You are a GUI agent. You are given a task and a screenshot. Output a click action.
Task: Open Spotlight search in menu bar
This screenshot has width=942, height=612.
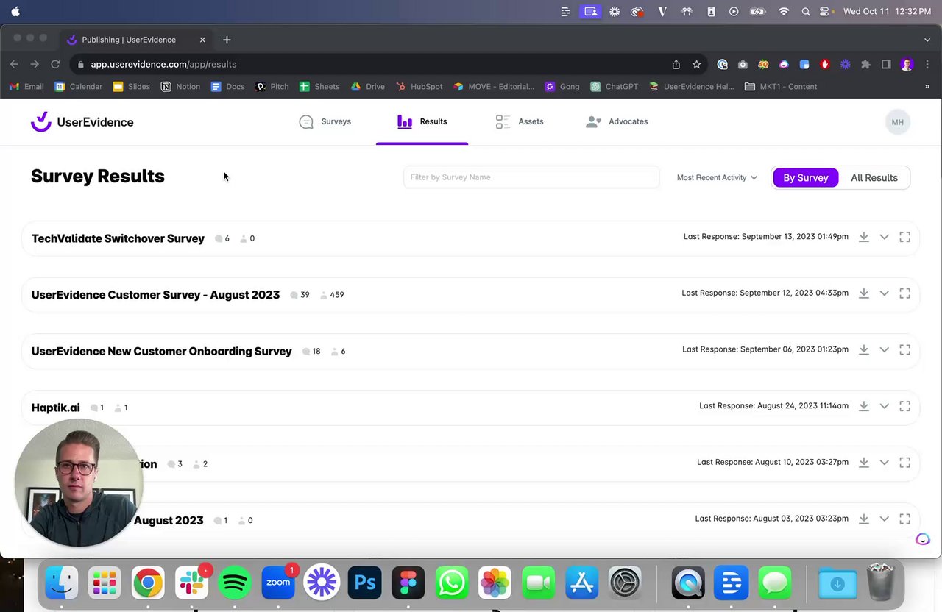805,12
